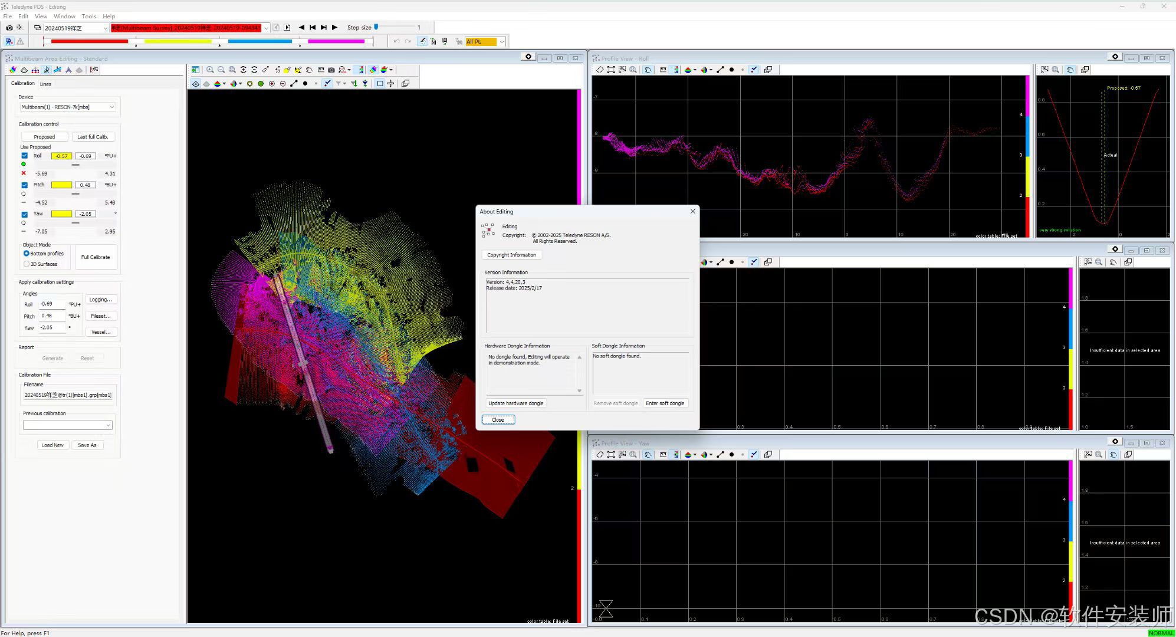Open the Tools menu

88,17
